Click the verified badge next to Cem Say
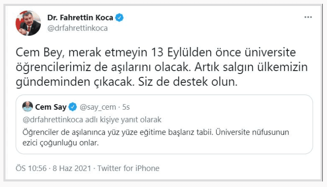 [x=73, y=106]
